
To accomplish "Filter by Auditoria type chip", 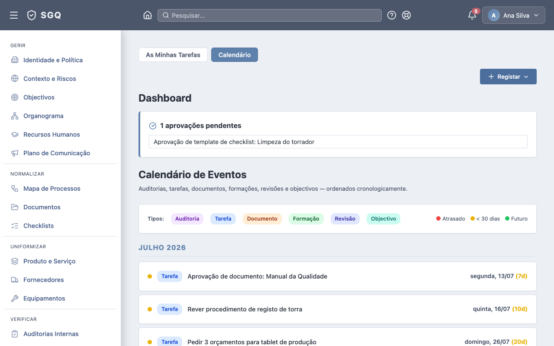I will click(187, 219).
